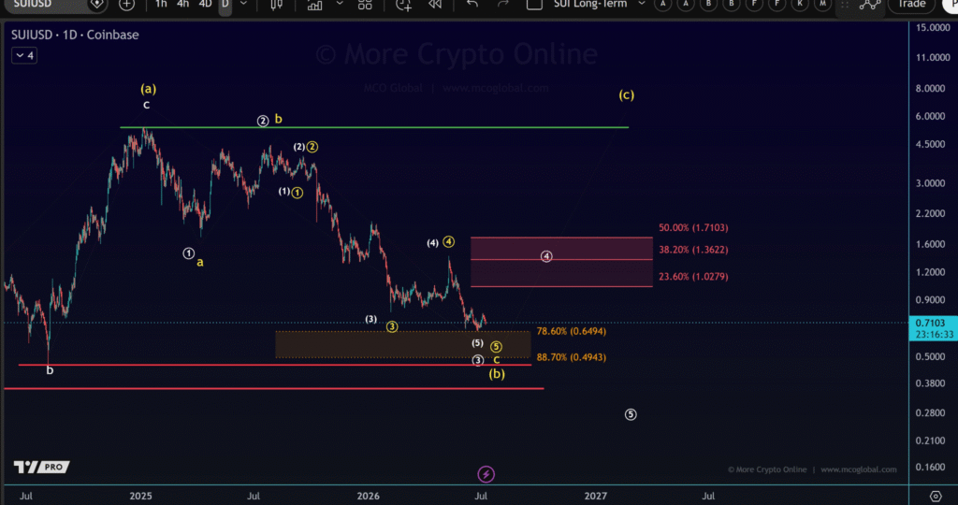Redo the last chart action
958x505 pixels.
pyautogui.click(x=502, y=5)
